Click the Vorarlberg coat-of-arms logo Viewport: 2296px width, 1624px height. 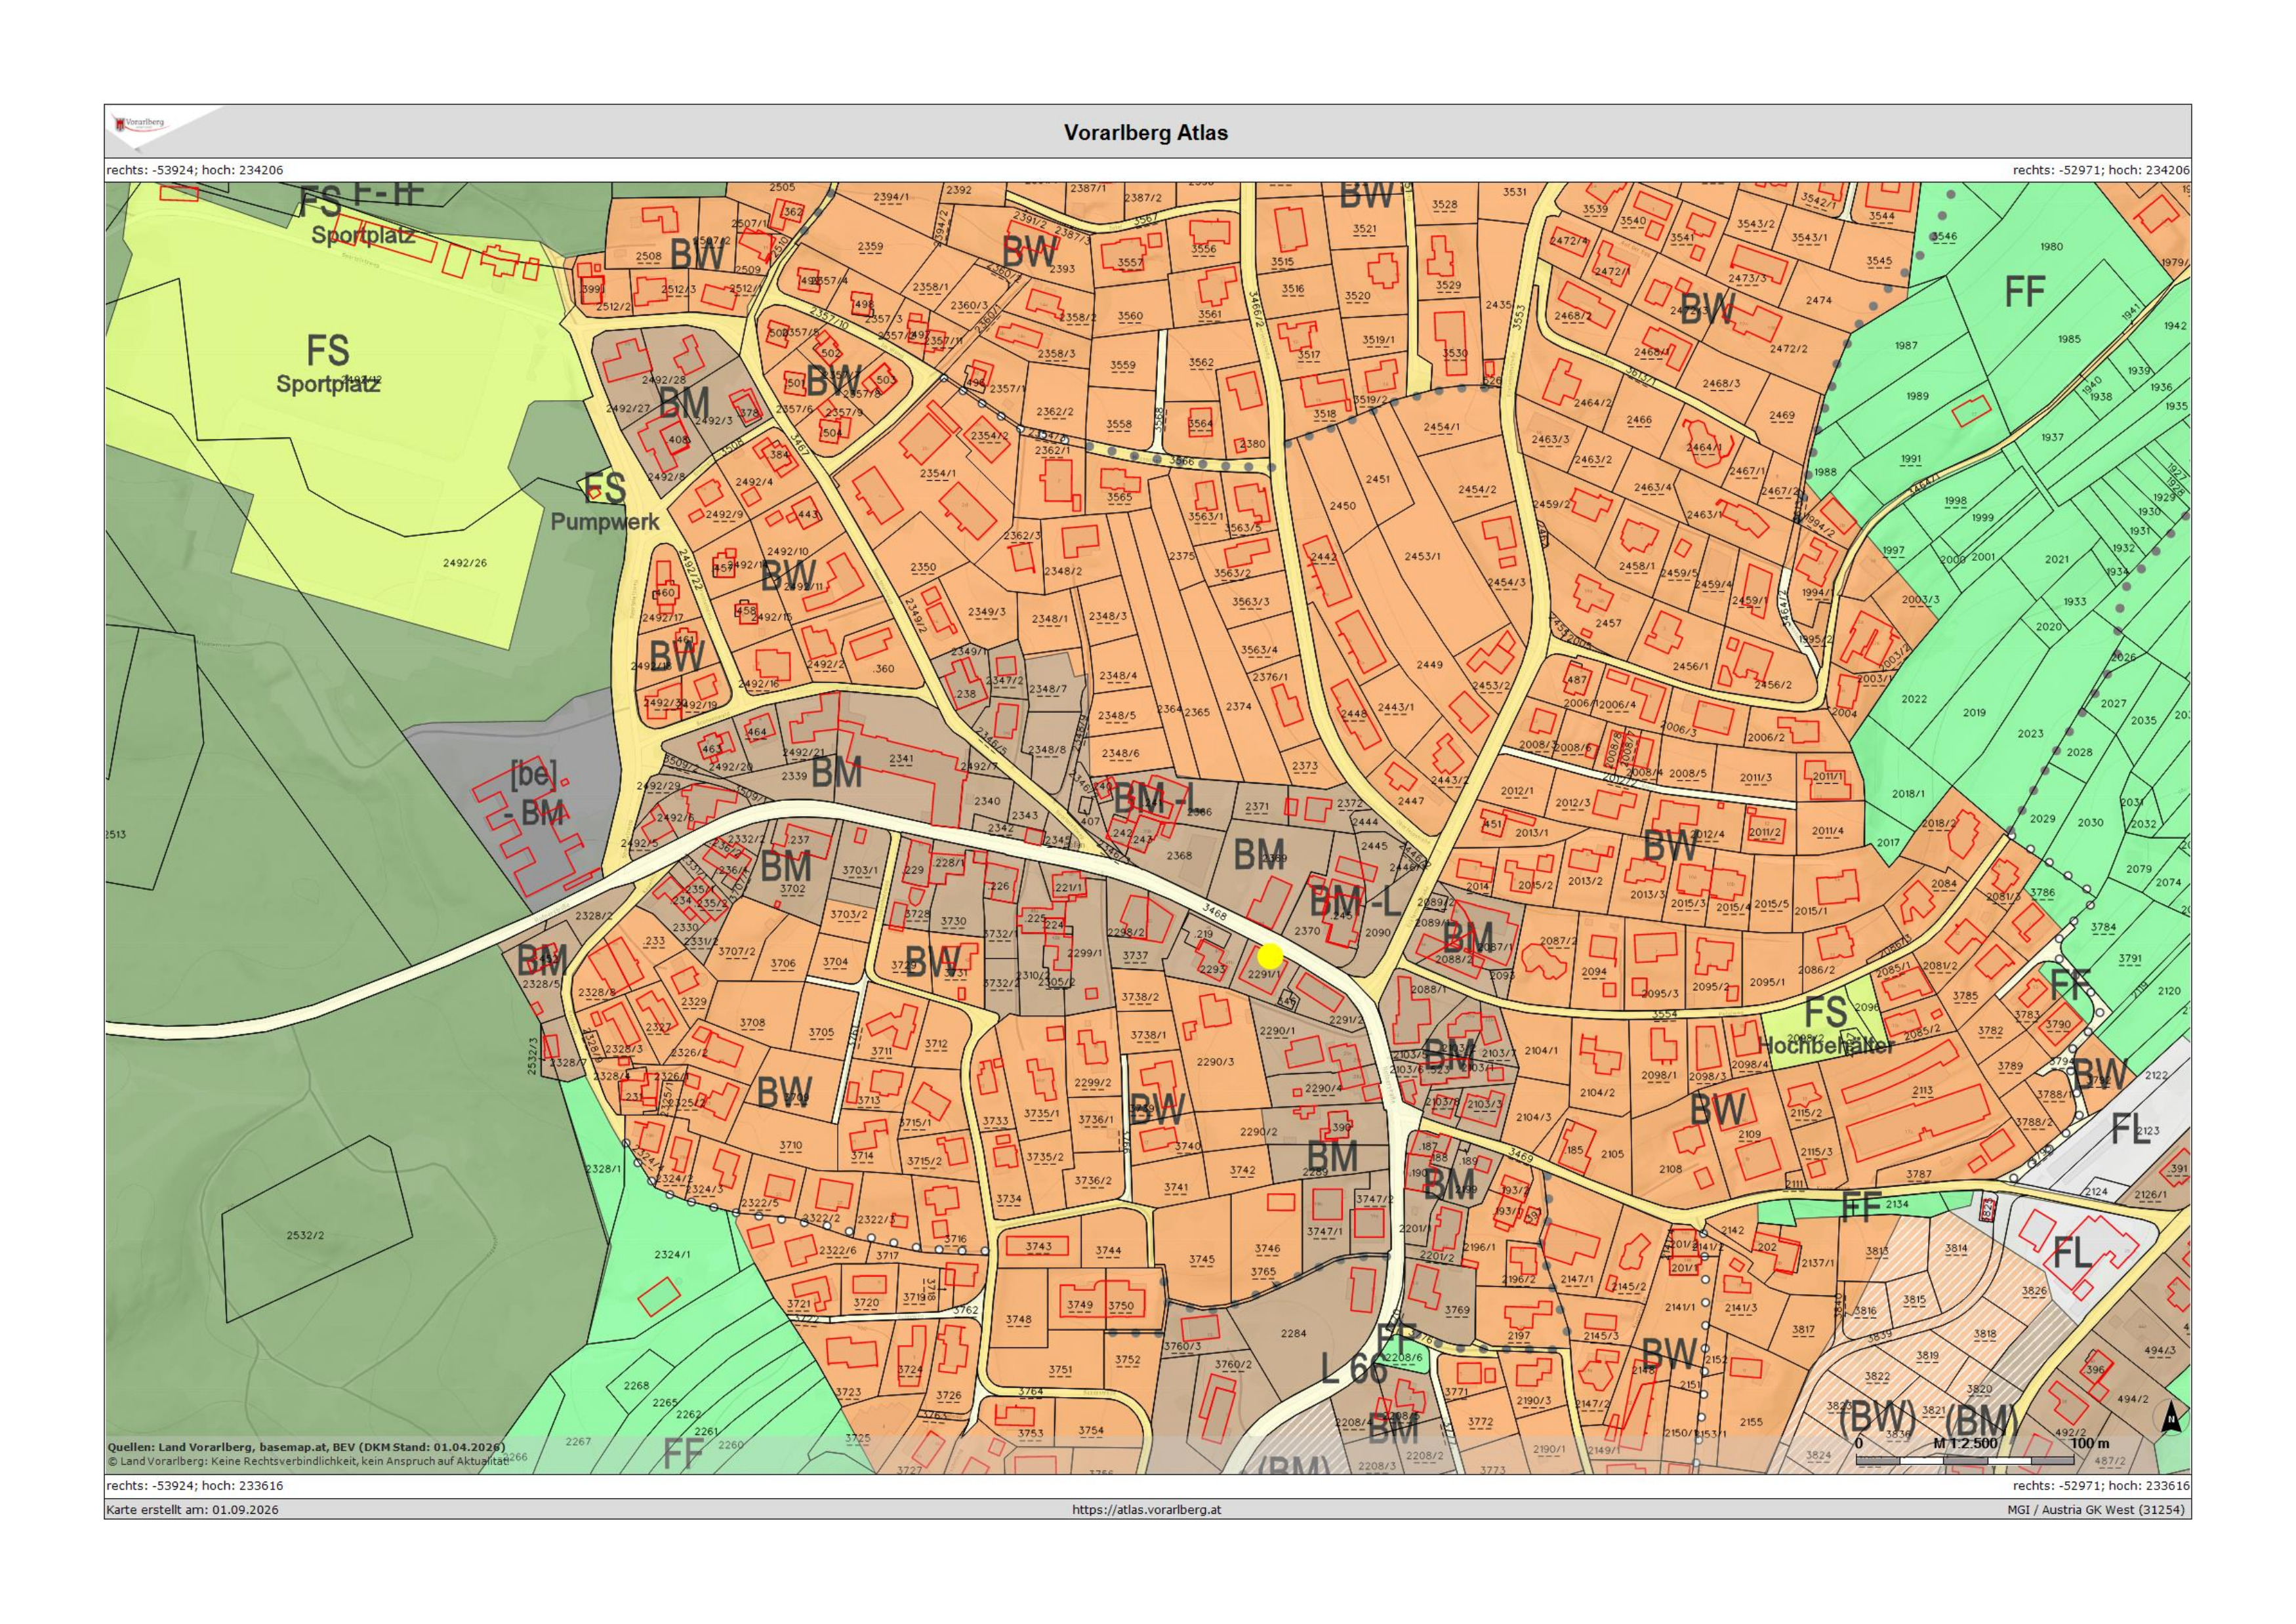point(140,124)
